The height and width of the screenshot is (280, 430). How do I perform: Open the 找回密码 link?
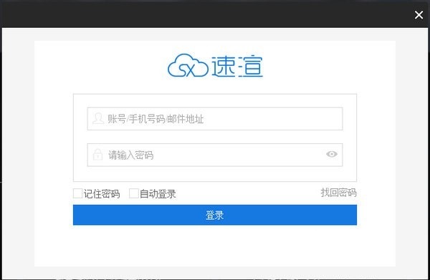pos(339,193)
